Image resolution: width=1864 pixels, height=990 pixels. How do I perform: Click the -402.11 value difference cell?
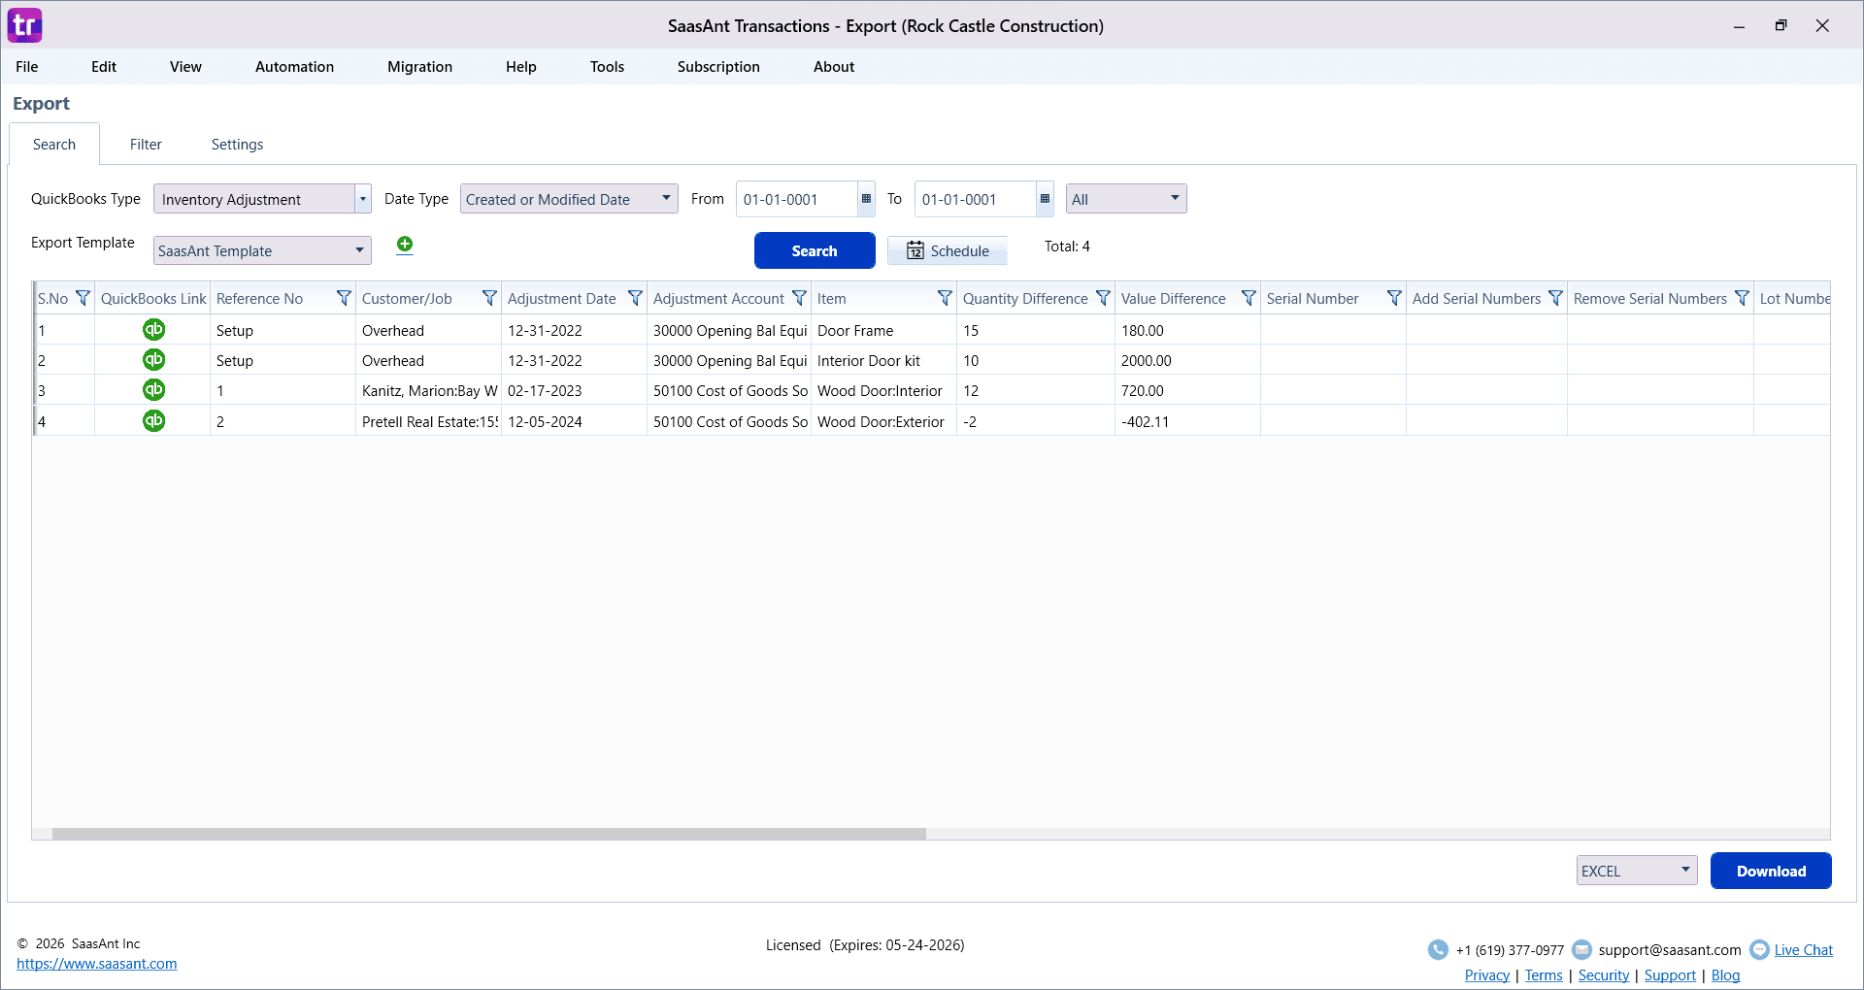(x=1187, y=421)
